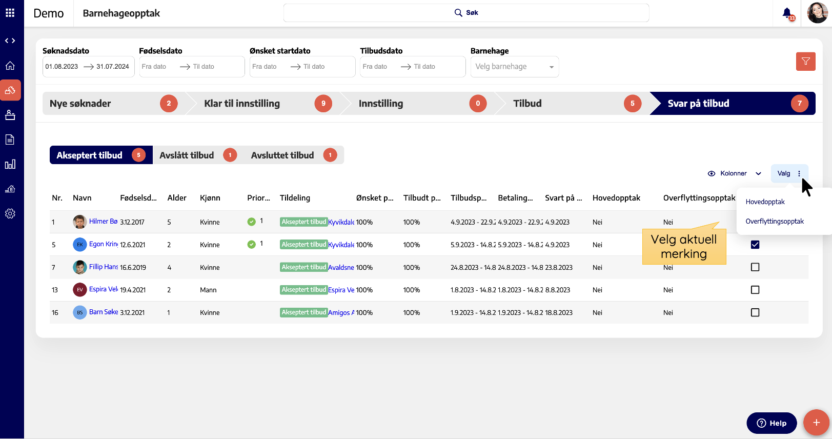
Task: Sort by the Tildeling column header
Action: [x=295, y=198]
